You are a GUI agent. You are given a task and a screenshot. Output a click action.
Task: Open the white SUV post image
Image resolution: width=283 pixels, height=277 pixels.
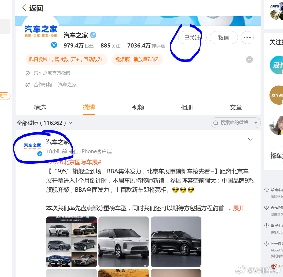point(124,242)
